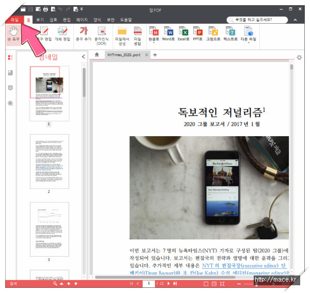Click the document horizontal scrollbar
310x293 pixels.
tap(165, 277)
